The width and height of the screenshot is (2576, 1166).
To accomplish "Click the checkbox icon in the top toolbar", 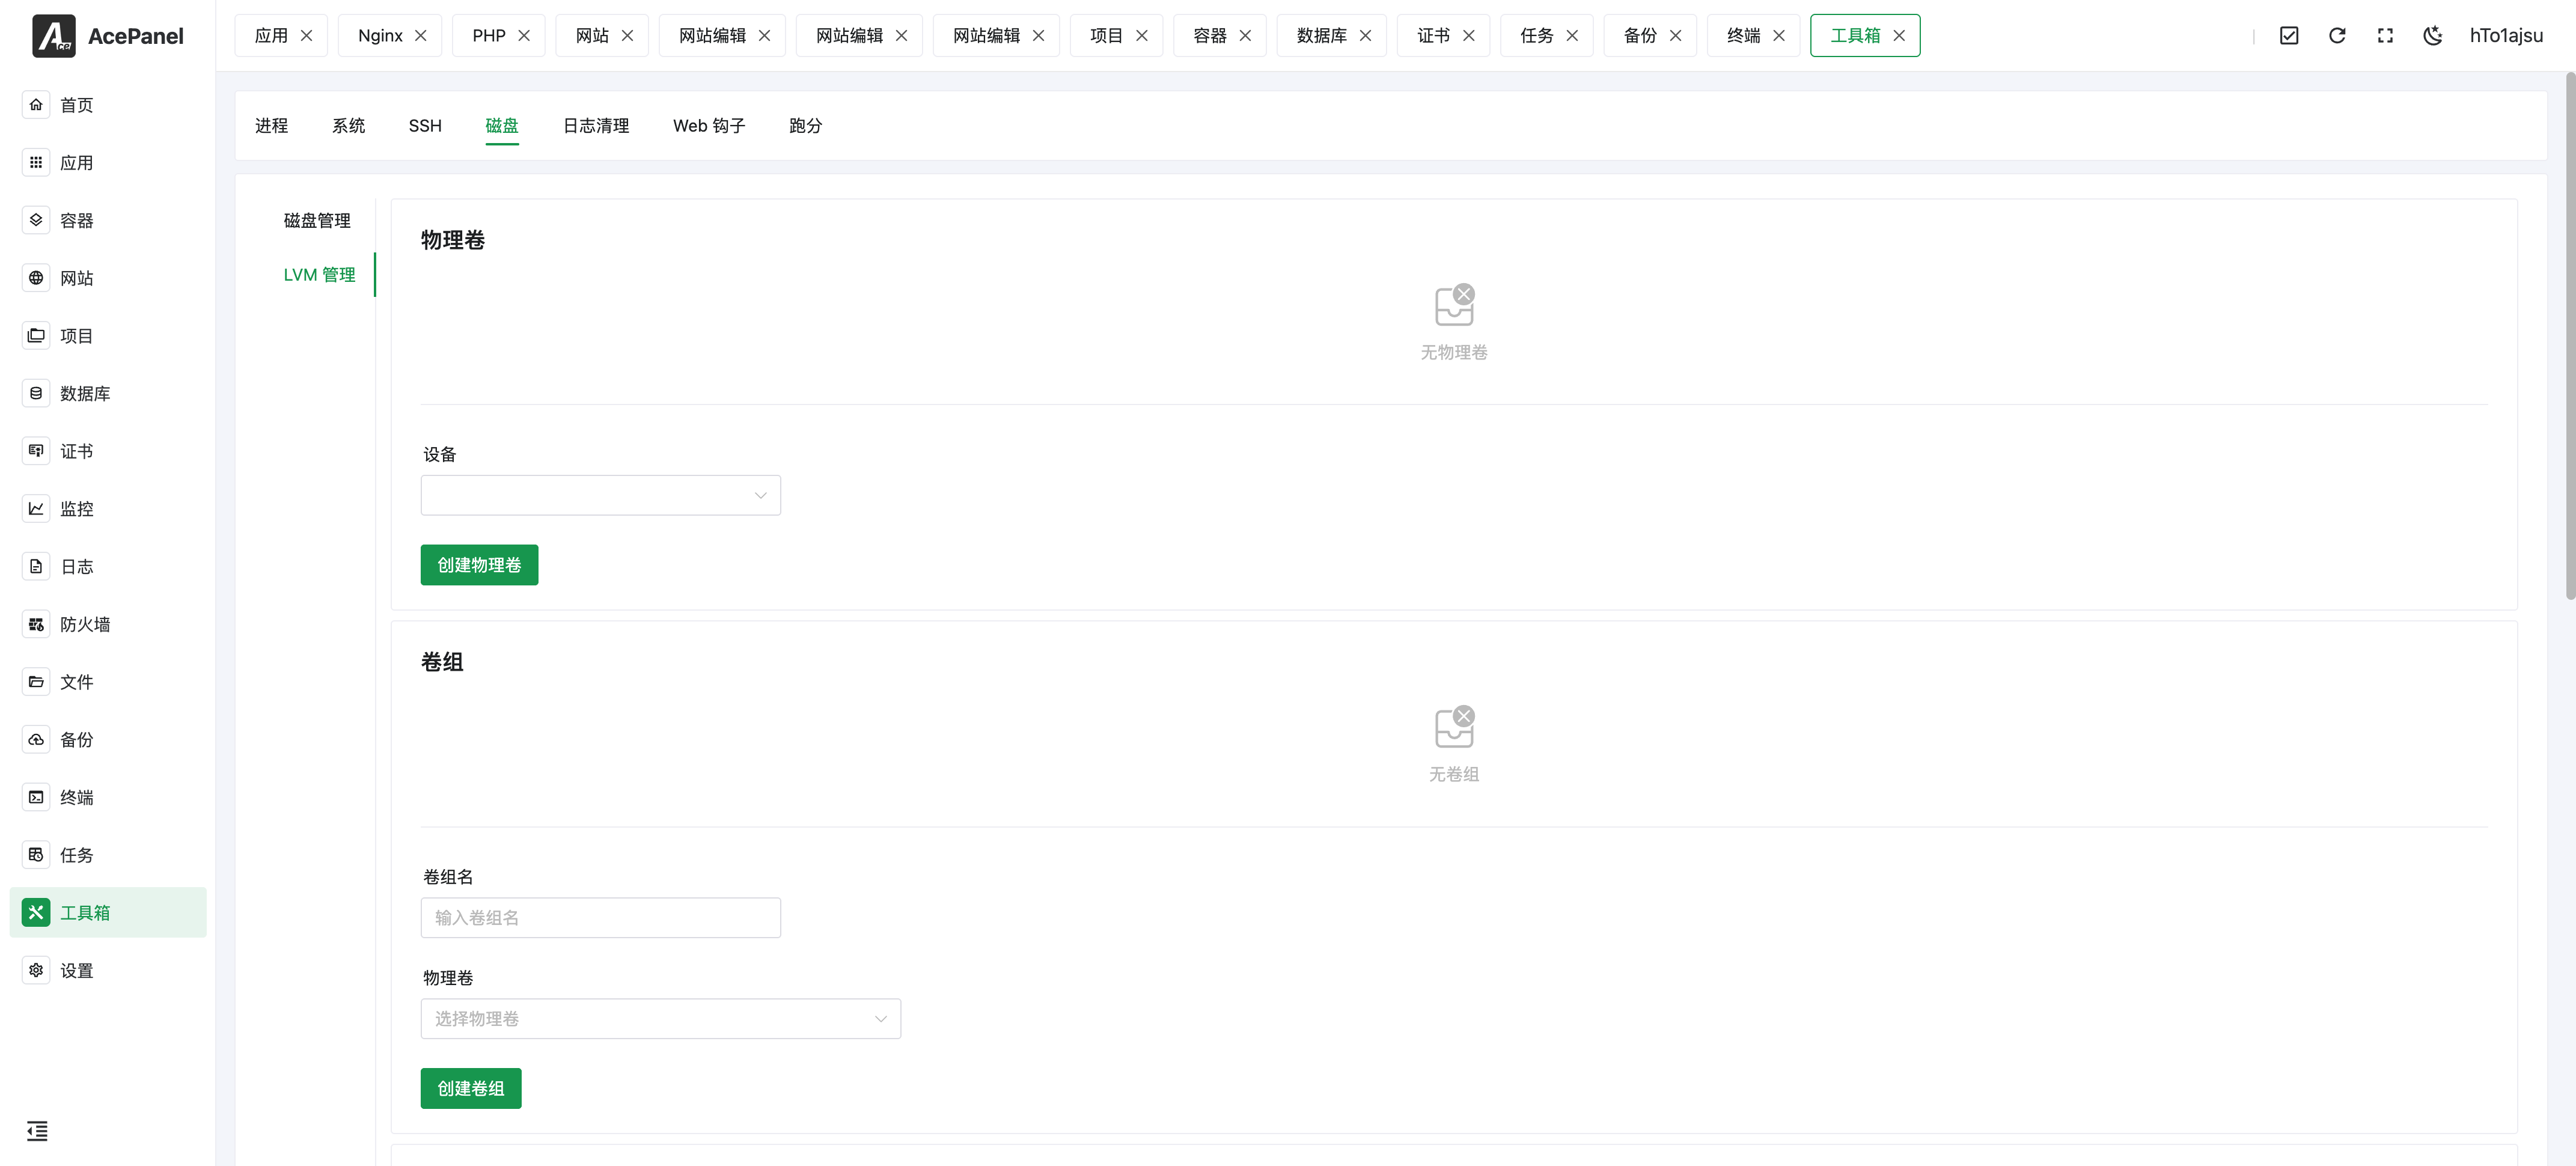I will [2289, 35].
